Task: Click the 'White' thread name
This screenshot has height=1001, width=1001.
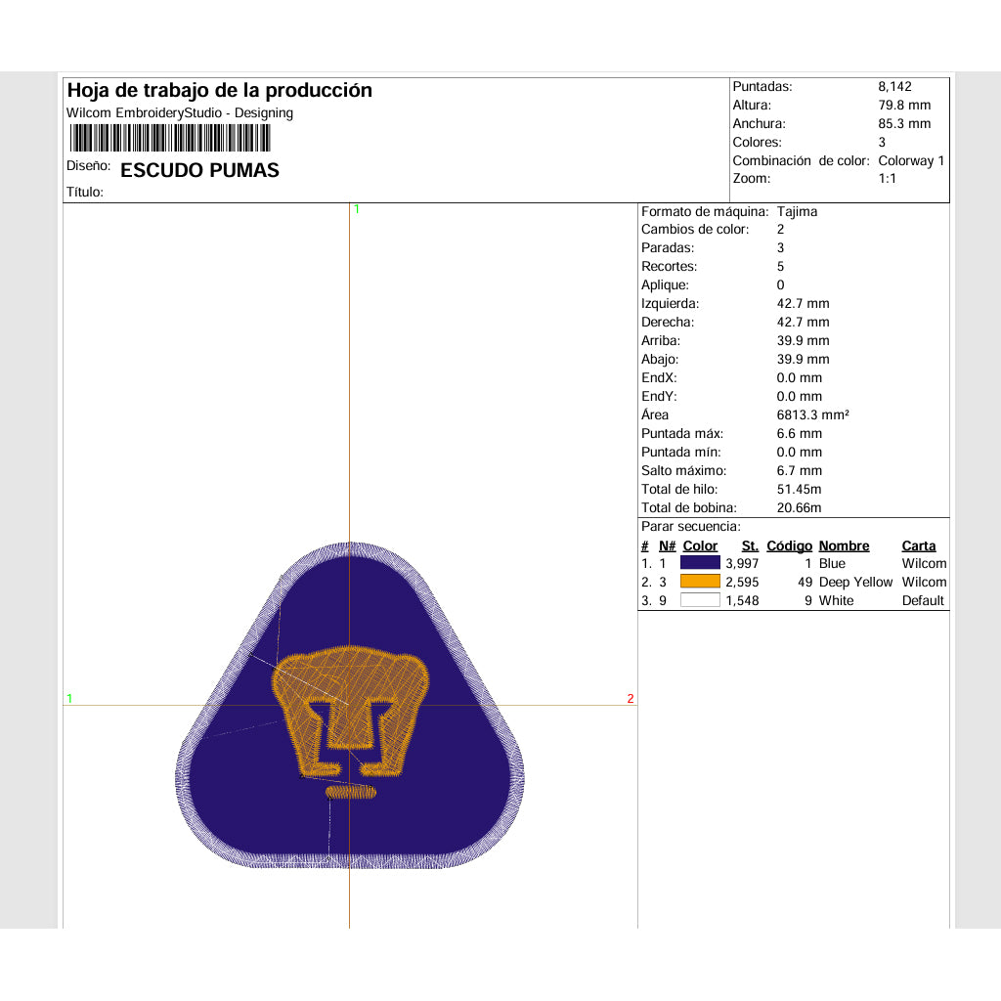Action: (x=836, y=600)
